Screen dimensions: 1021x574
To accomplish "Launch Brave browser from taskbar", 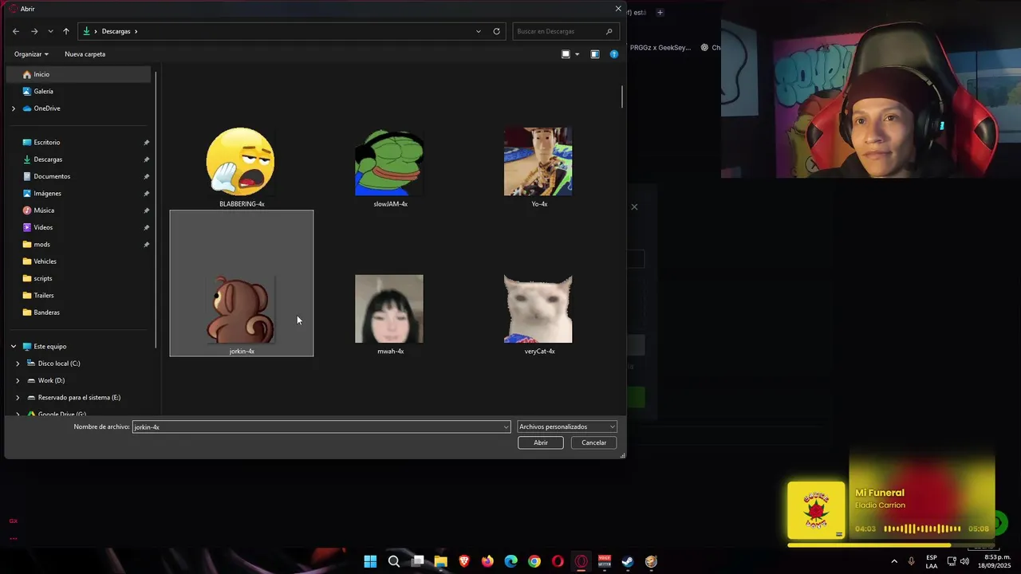I will (x=464, y=561).
